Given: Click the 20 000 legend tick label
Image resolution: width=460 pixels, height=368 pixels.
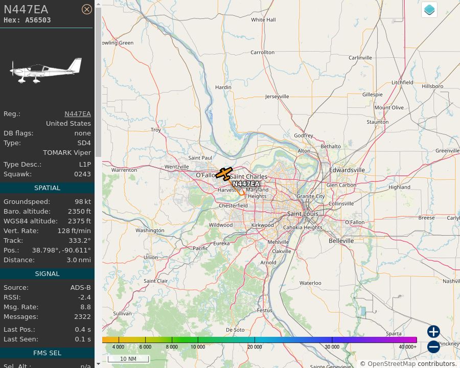Looking at the screenshot, I should coord(255,347).
